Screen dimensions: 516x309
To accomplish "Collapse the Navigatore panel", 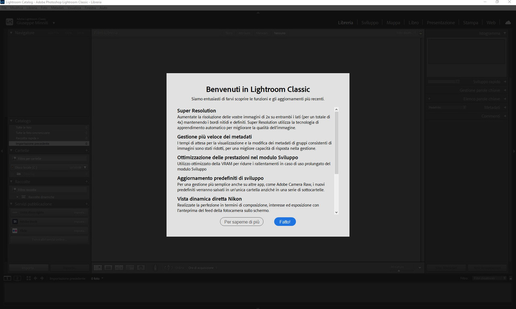I will [x=11, y=33].
